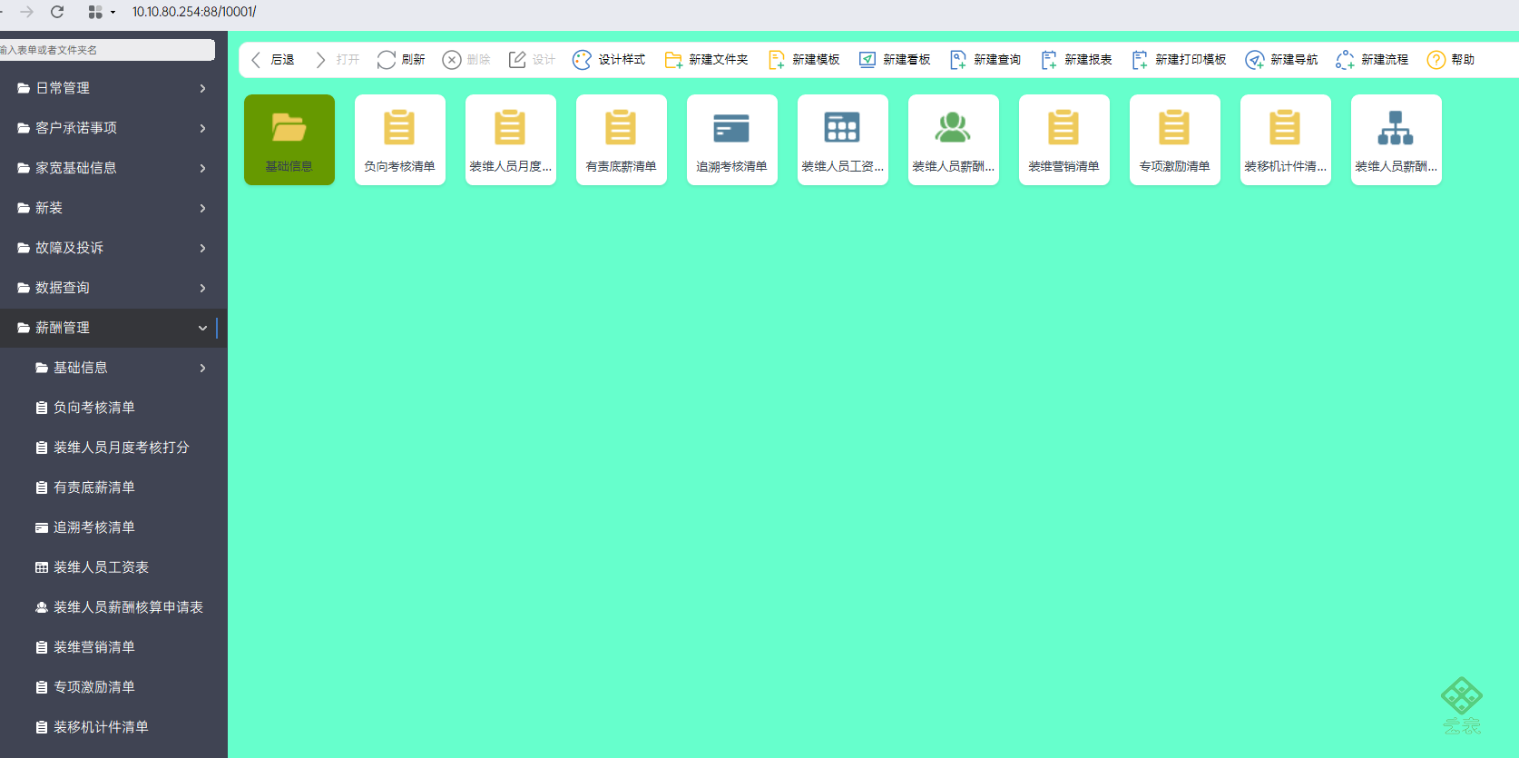Click 新建文件夹 to create a folder
This screenshot has width=1519, height=758.
coord(673,60)
